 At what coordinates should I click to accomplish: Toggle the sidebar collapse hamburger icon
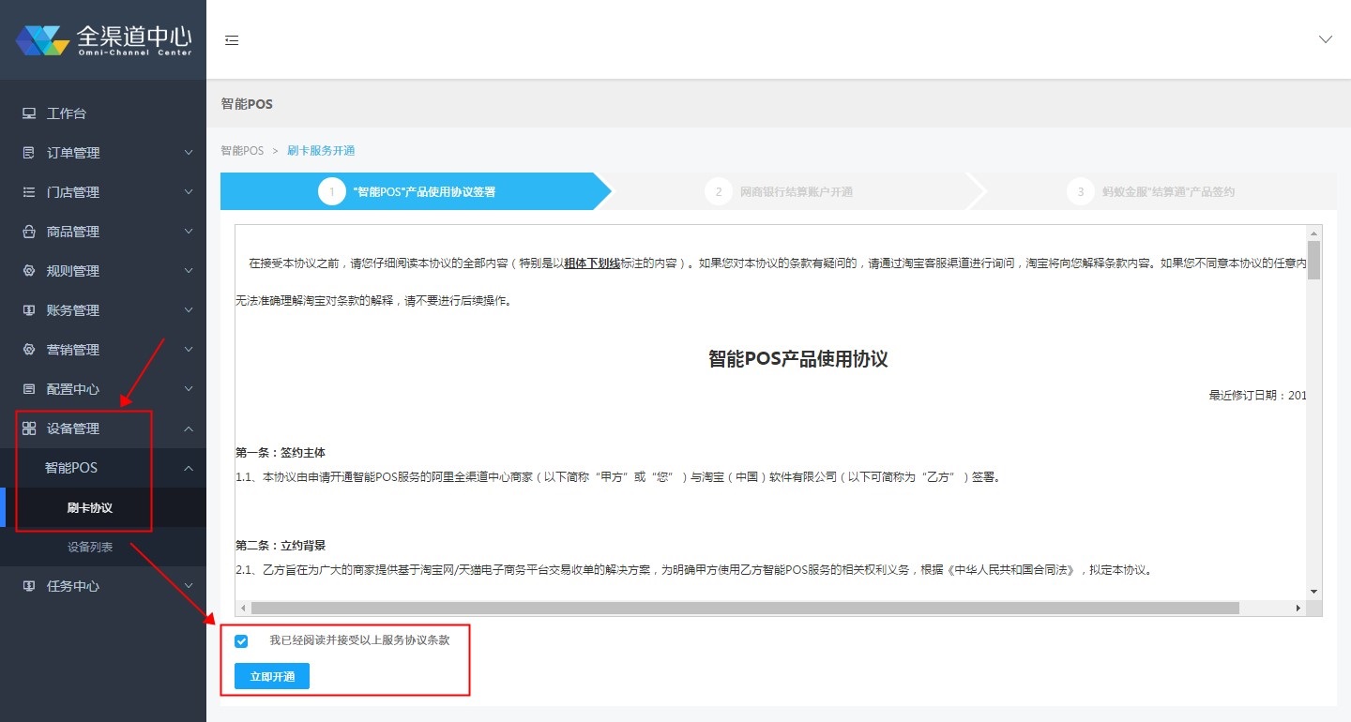(x=232, y=39)
